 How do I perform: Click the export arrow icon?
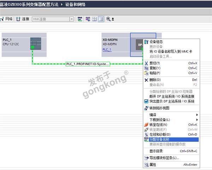coord(146,158)
